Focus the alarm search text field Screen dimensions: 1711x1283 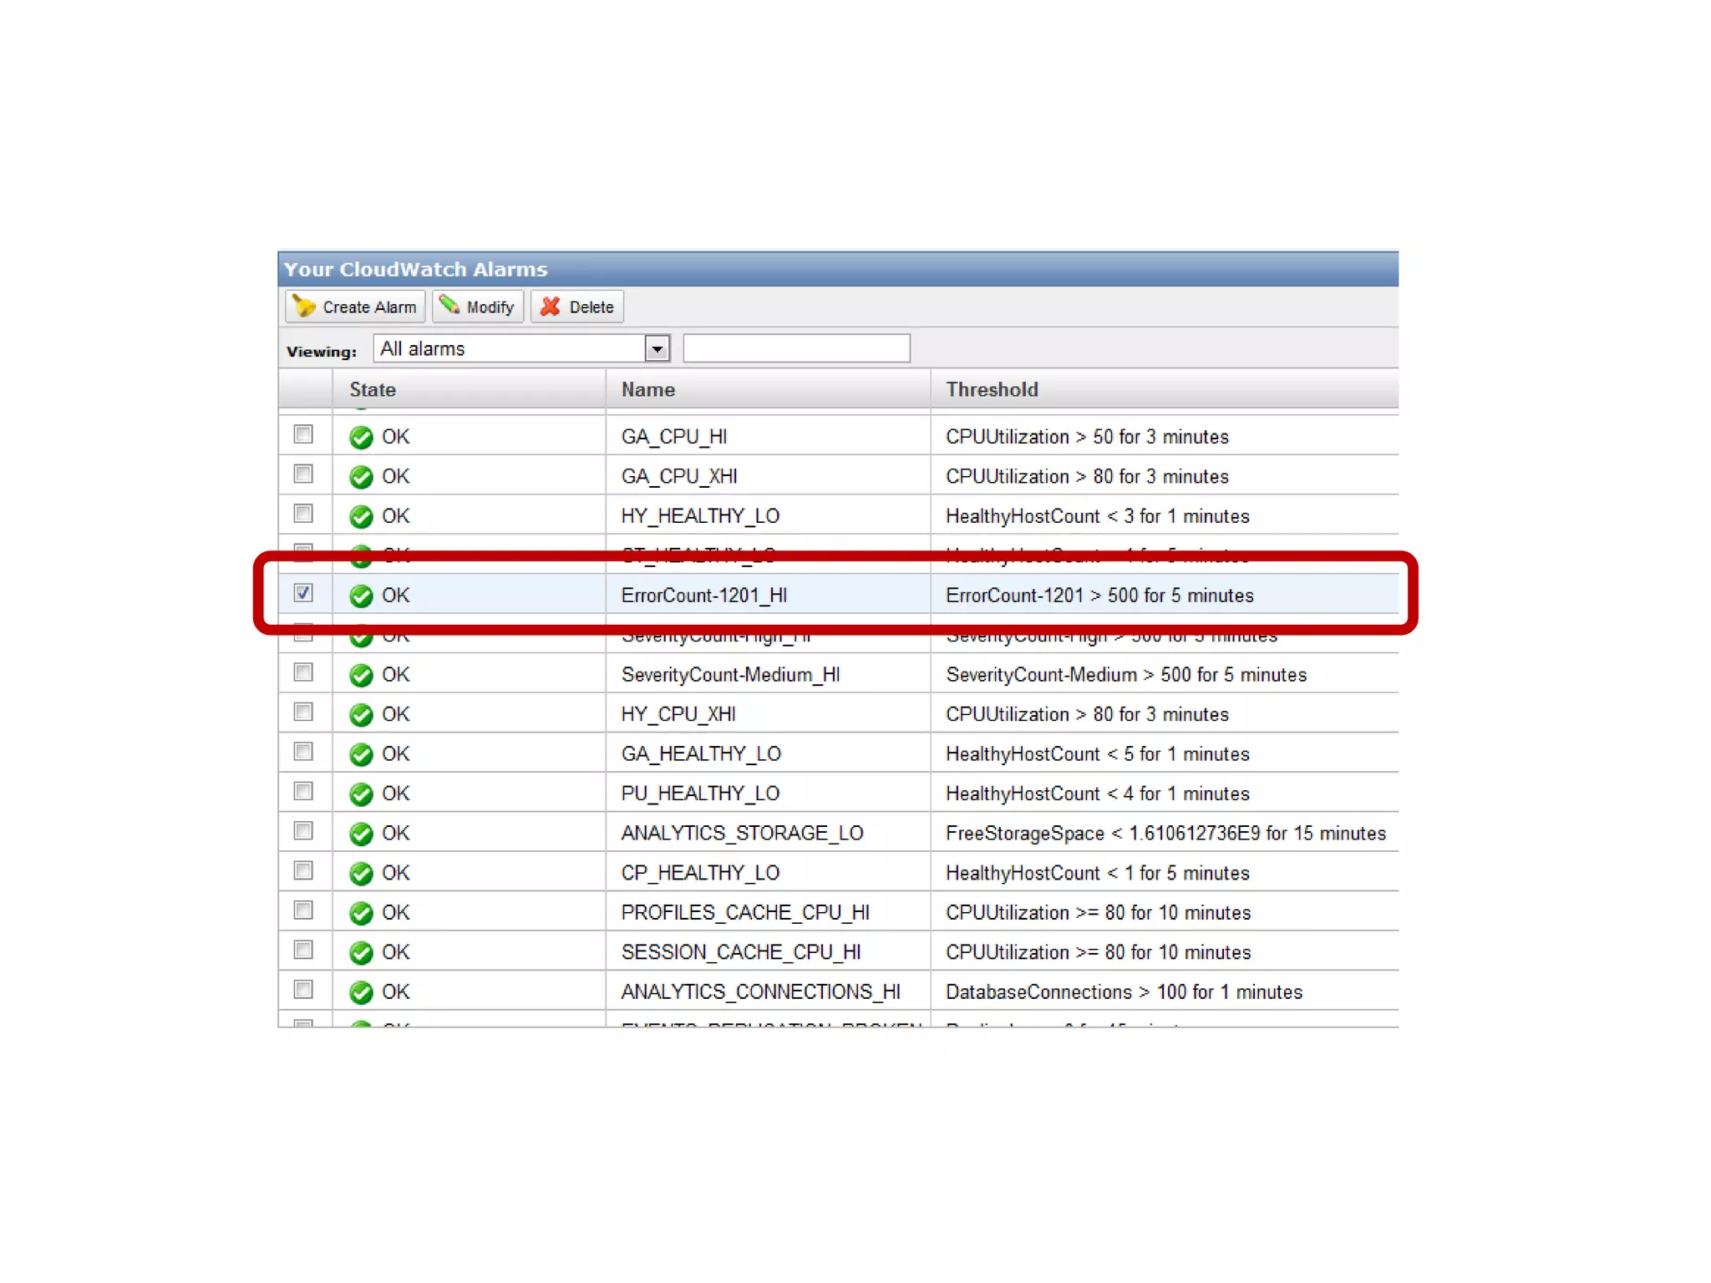coord(796,348)
